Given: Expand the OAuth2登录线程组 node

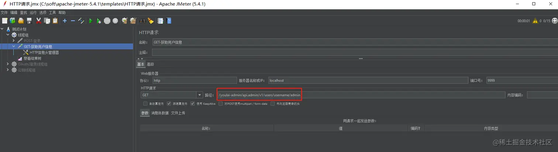Looking at the screenshot, I should (x=8, y=64).
